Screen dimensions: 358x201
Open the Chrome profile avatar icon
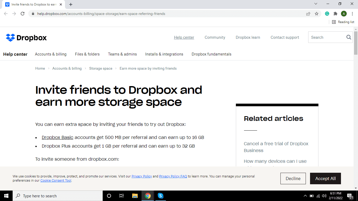coord(344,13)
